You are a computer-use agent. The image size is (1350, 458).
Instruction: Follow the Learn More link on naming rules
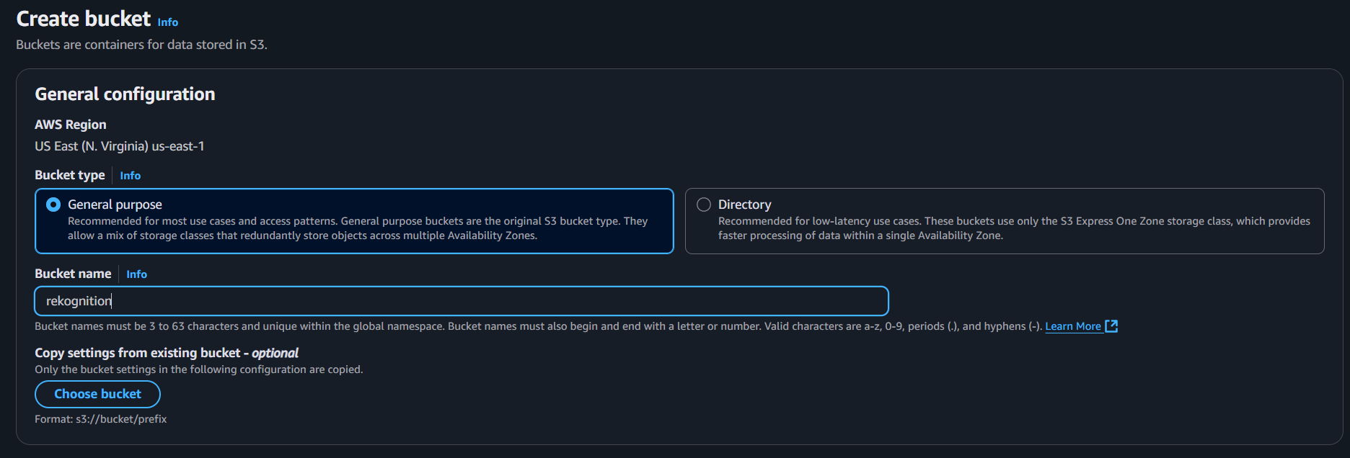pyautogui.click(x=1073, y=326)
